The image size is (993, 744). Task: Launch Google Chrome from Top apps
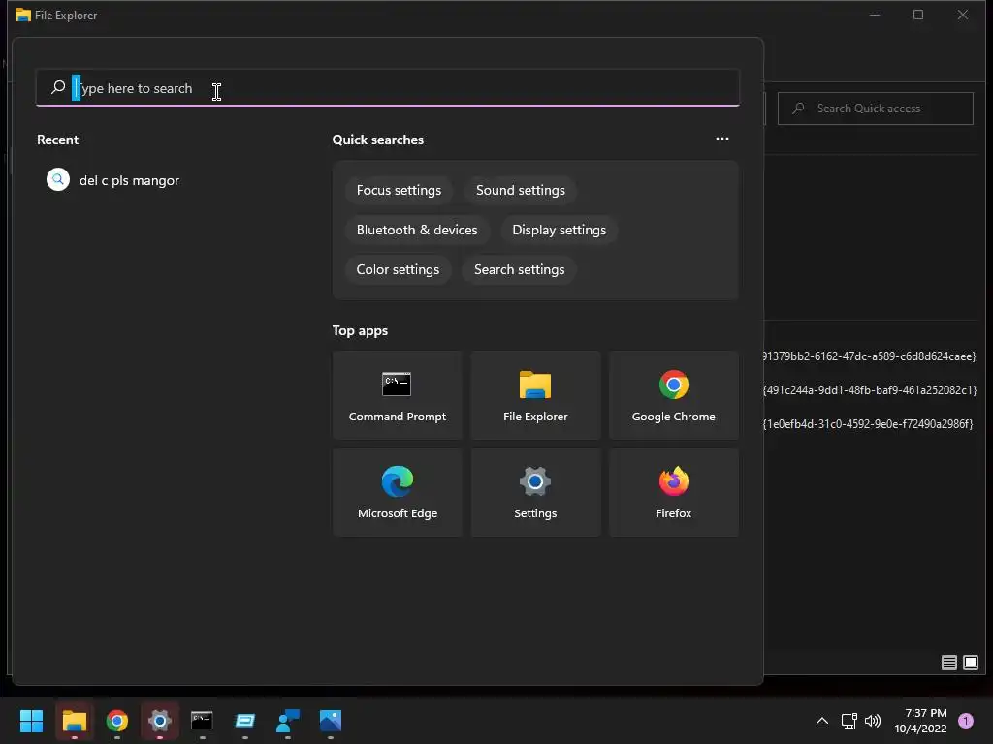[x=673, y=395]
